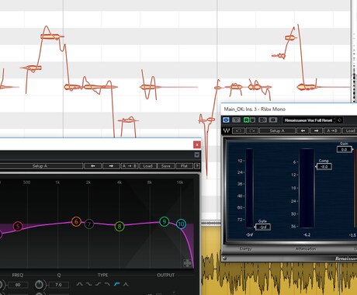Viewport: 357px width, 295px height.
Task: Copy A to B in RVox toolbar
Action: coord(332,130)
